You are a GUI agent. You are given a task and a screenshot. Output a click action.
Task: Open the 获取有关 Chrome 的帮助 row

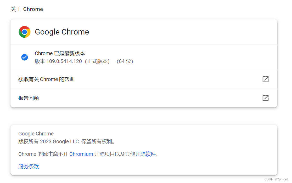point(46,79)
